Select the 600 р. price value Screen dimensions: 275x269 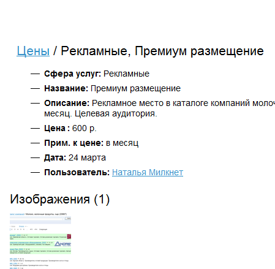(x=85, y=128)
